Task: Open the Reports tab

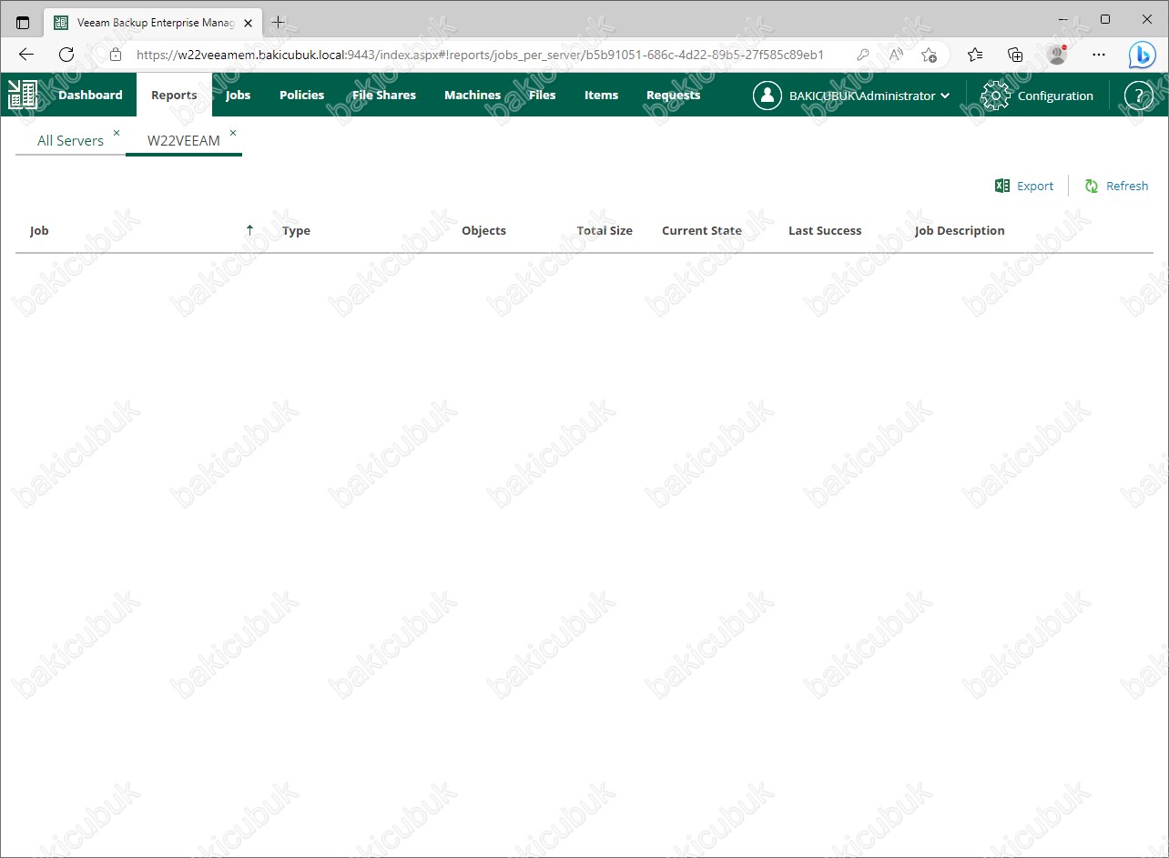Action: point(174,95)
